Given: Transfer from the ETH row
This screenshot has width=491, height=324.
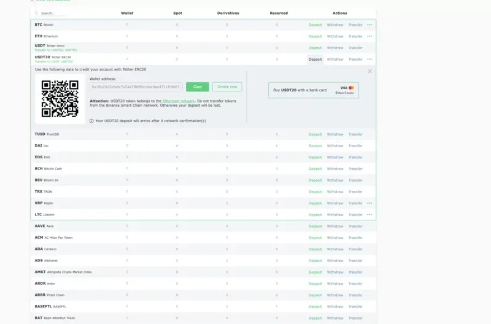Looking at the screenshot, I should pos(355,36).
